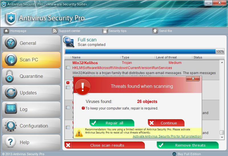228x156 pixels.
Task: Click the second threat red alert icon
Action: (x=68, y=83)
